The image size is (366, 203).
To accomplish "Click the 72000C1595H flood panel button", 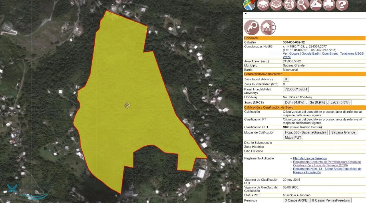I will click(296, 89).
